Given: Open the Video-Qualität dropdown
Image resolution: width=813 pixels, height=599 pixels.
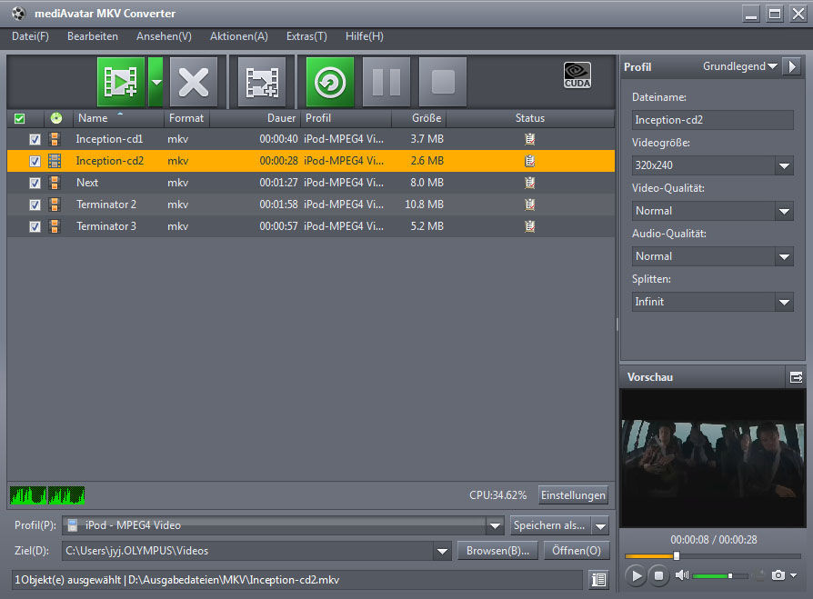Looking at the screenshot, I should point(784,212).
